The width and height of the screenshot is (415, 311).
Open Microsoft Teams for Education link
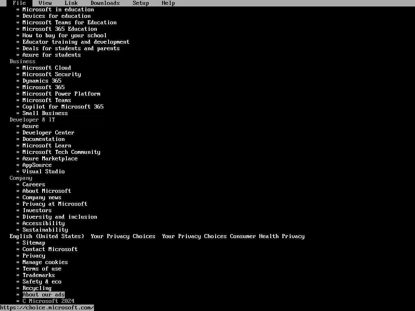(70, 23)
